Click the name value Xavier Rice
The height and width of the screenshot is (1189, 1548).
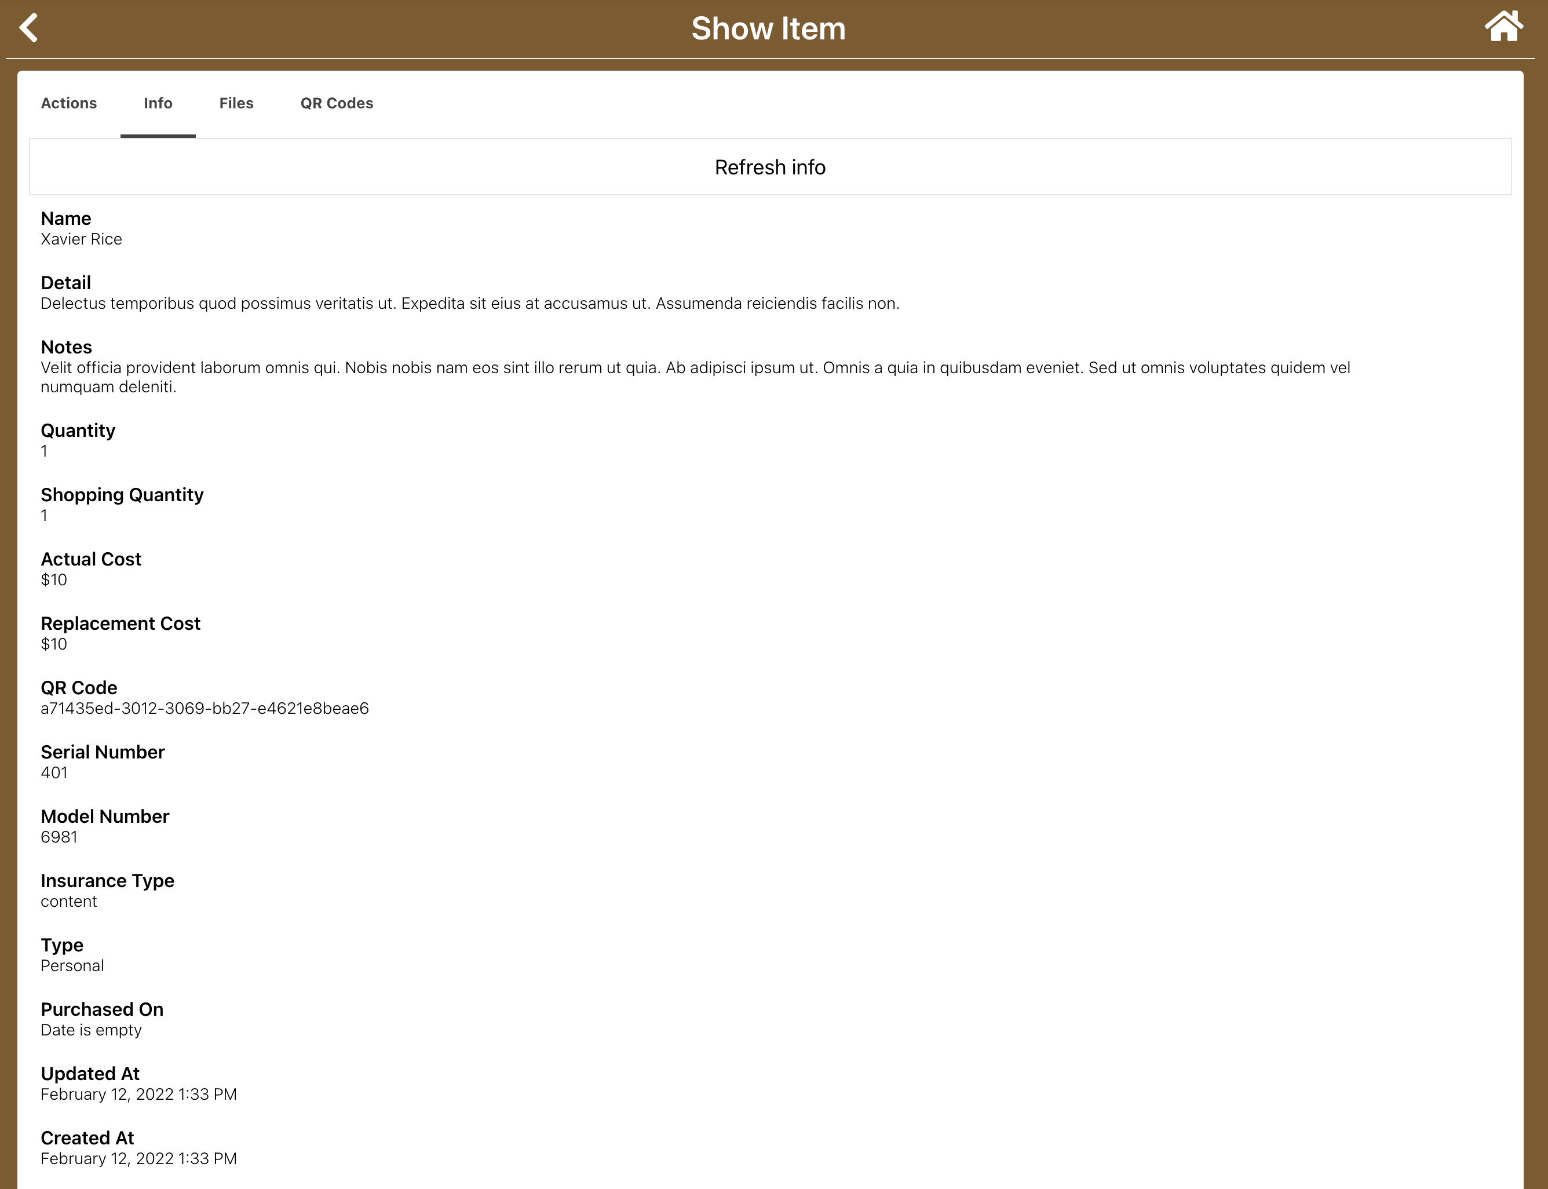(x=81, y=239)
